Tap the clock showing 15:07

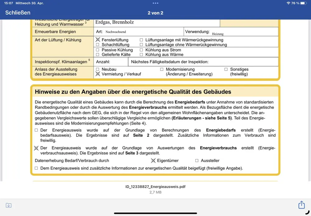coord(8,3)
